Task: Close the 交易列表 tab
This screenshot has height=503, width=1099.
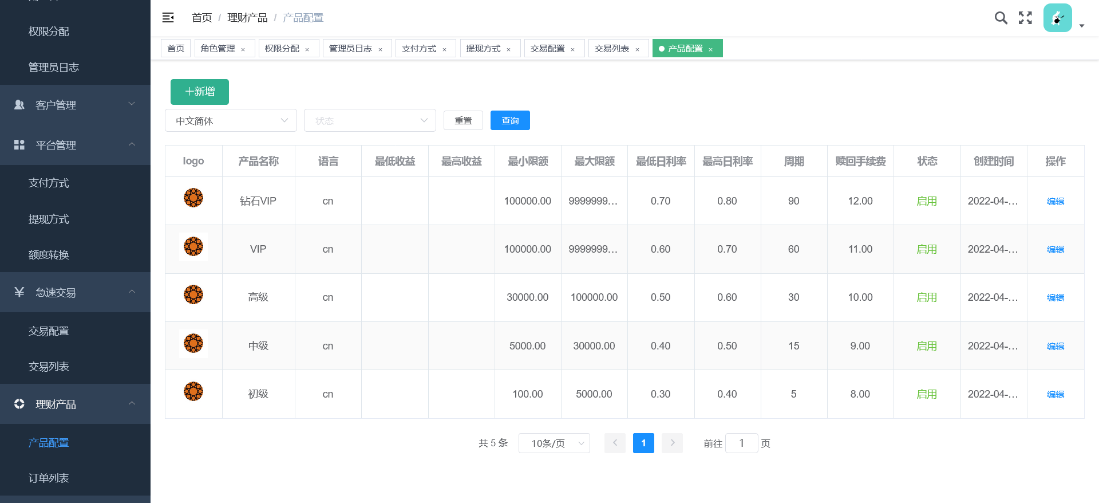Action: click(637, 50)
